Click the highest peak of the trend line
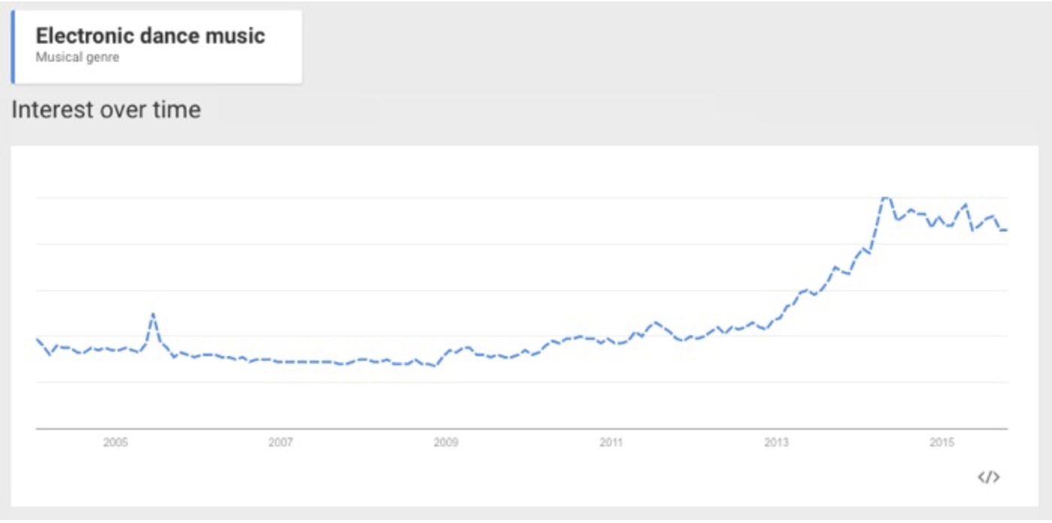 pyautogui.click(x=886, y=198)
